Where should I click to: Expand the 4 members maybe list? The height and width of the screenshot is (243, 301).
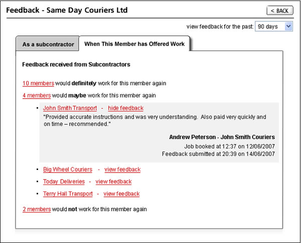coord(37,95)
